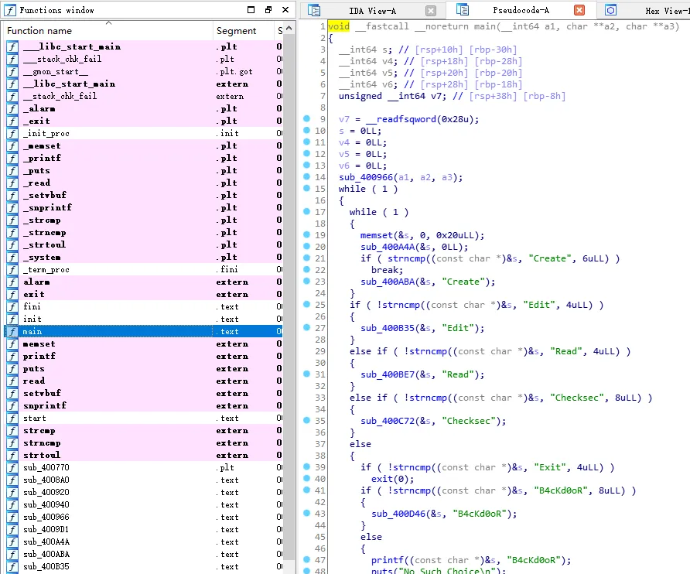
Task: Select the _memset function row
Action: coord(143,145)
